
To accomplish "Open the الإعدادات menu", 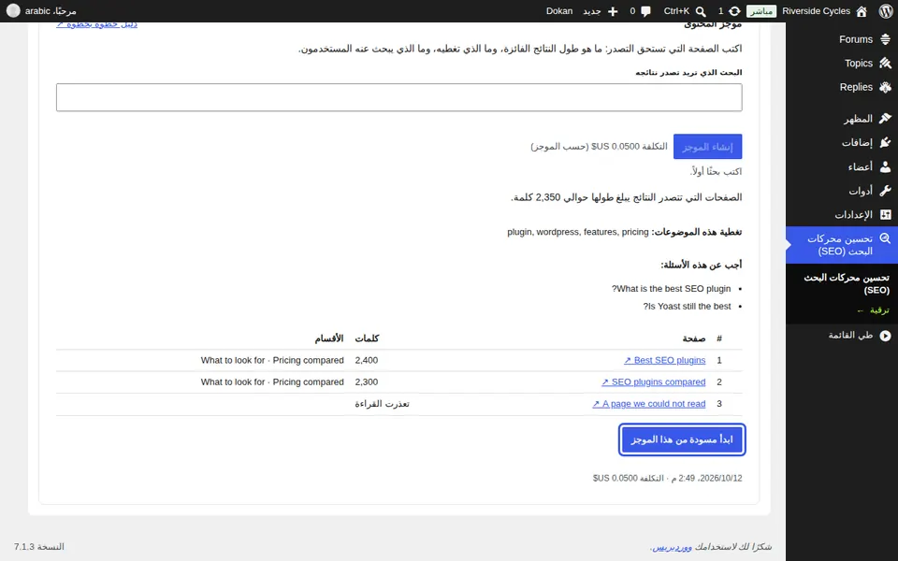I will 853,215.
